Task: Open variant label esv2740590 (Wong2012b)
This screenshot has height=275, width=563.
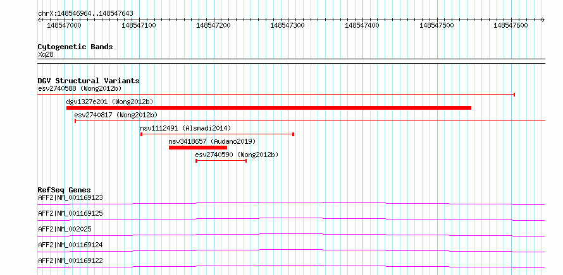Action: [x=237, y=155]
